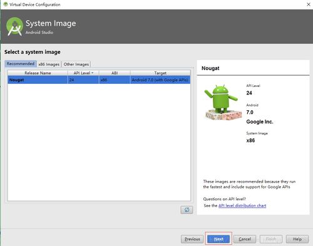Click the ABI column header
Viewport: 313px width, 246px height.
coord(115,73)
